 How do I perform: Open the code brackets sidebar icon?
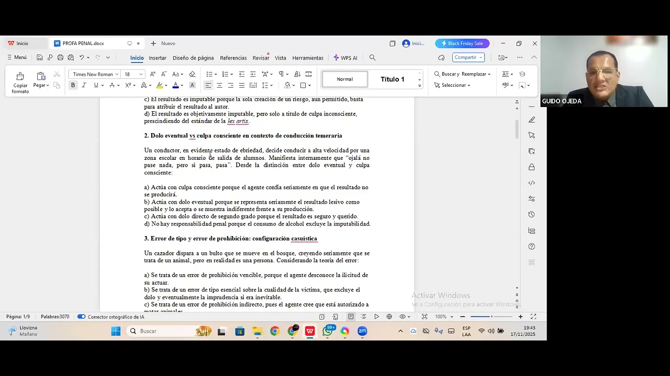(532, 183)
